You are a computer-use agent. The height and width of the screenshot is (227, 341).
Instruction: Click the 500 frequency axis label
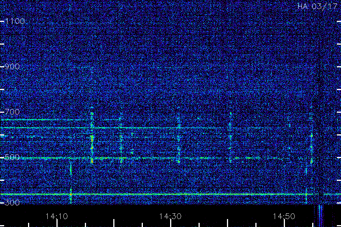pos(12,157)
